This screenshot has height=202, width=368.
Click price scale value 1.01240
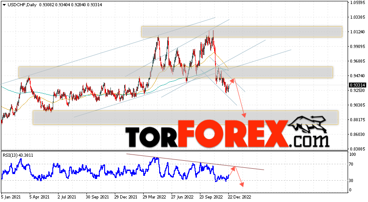[x=357, y=32]
